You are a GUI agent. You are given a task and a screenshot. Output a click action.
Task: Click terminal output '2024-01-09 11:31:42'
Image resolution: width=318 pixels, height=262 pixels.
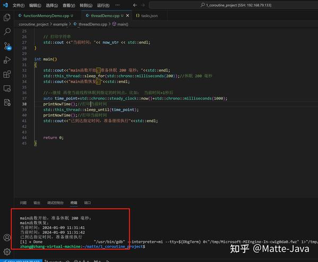pyautogui.click(x=64, y=232)
